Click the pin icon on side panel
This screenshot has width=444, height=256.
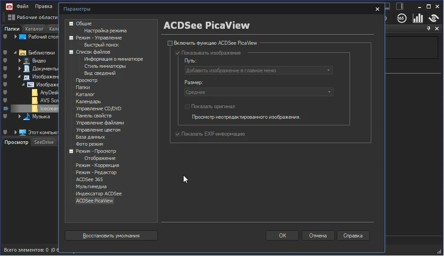point(428,29)
